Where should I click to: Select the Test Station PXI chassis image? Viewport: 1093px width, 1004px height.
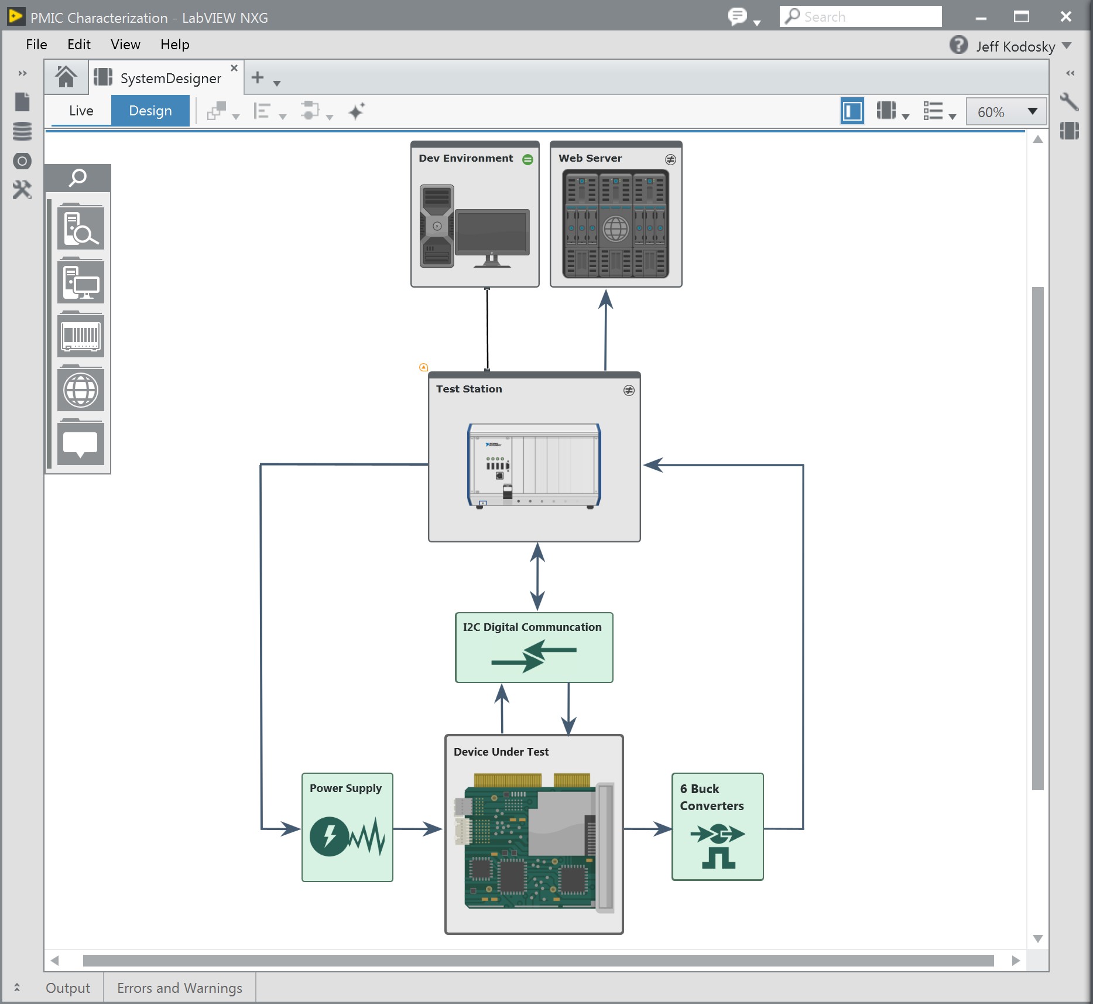pos(534,466)
